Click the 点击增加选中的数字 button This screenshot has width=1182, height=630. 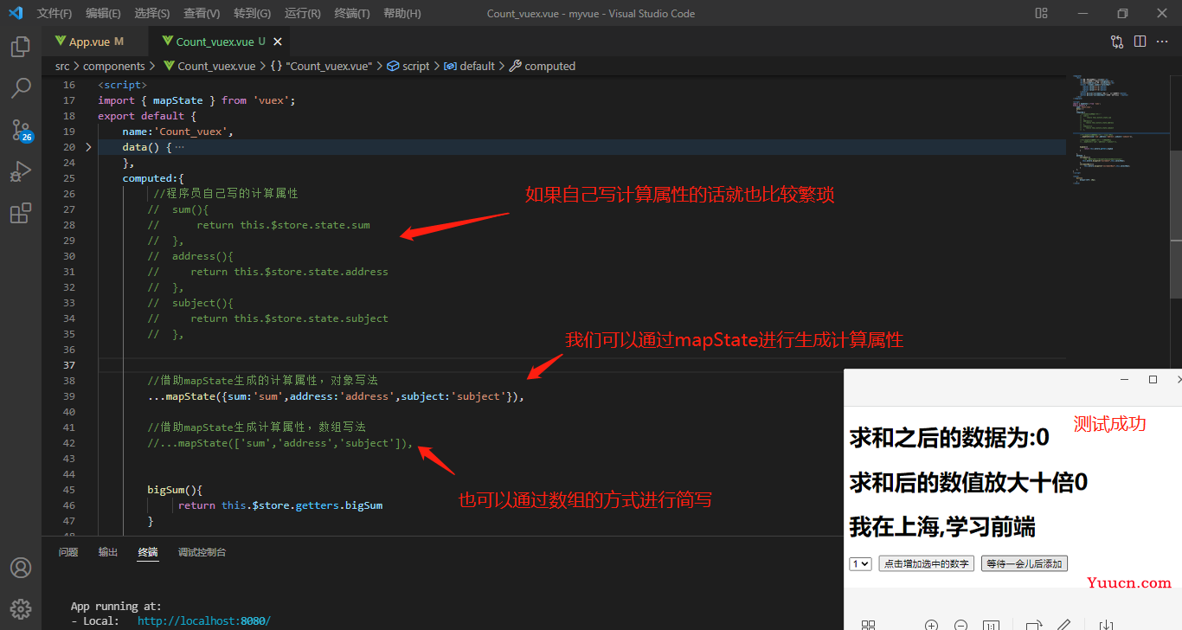[927, 563]
